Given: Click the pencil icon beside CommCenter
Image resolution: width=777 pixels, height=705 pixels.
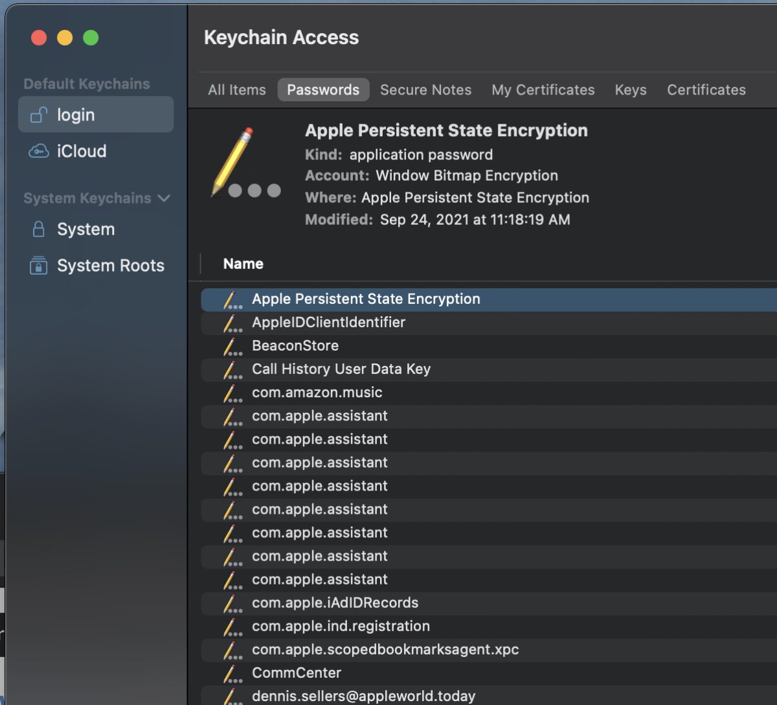Looking at the screenshot, I should [232, 674].
